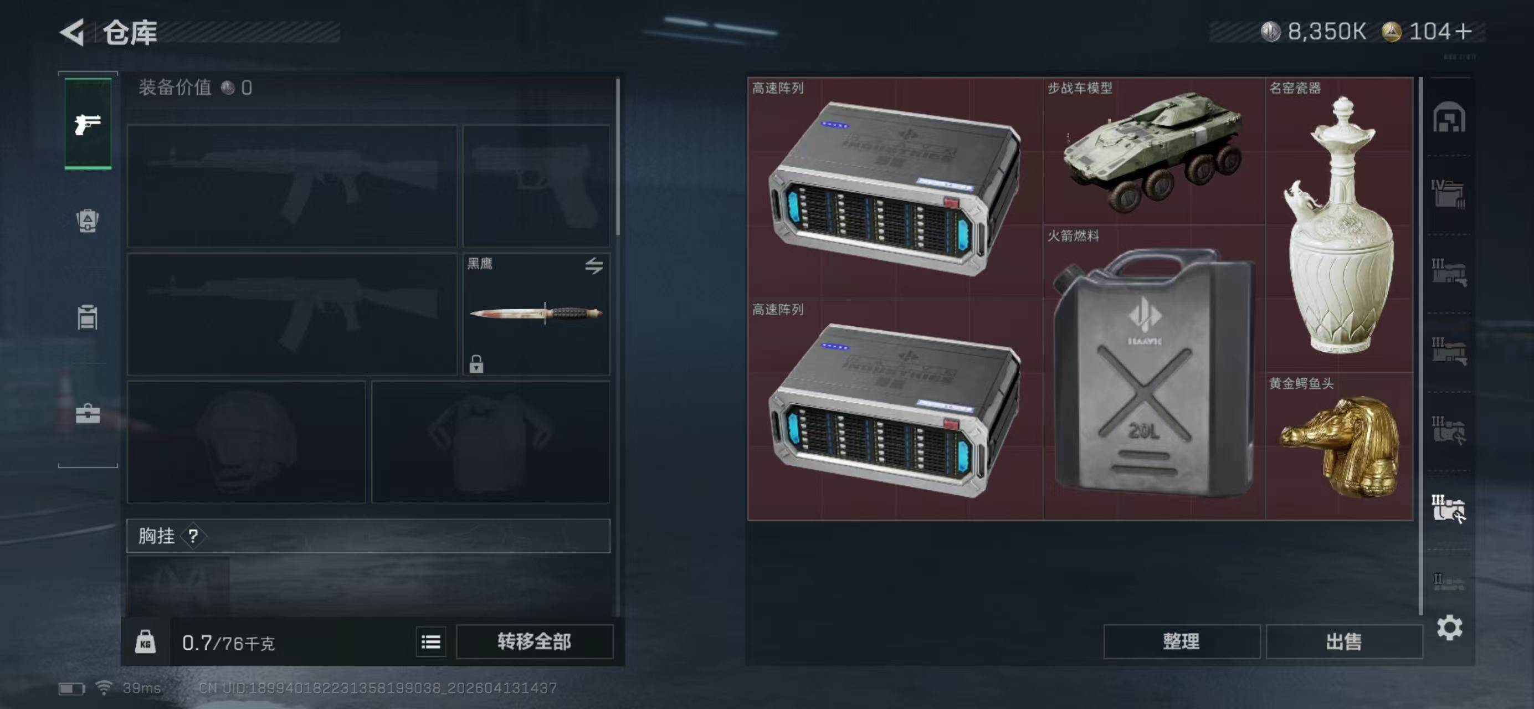Screen dimensions: 1534x709
Task: Select the pistol weapons tab in sidebar
Action: pos(88,124)
